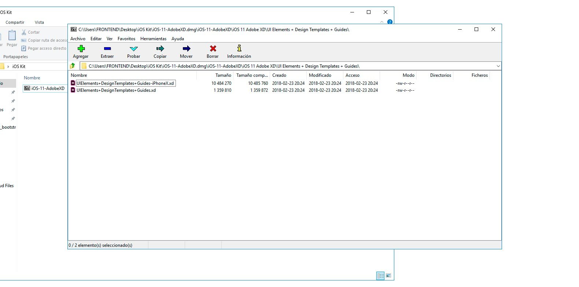The image size is (579, 287).
Task: Click the Extraer blue minus icon
Action: pyautogui.click(x=107, y=49)
